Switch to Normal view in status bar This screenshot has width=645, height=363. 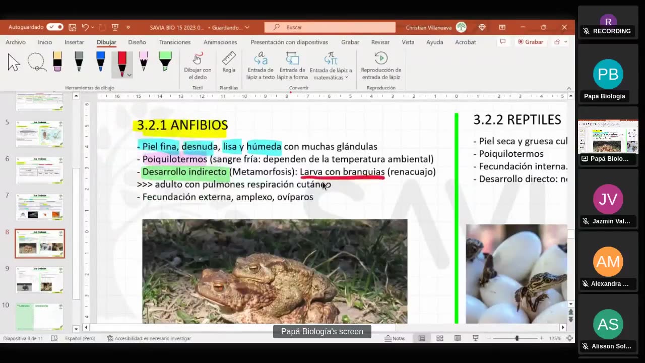[x=422, y=338]
